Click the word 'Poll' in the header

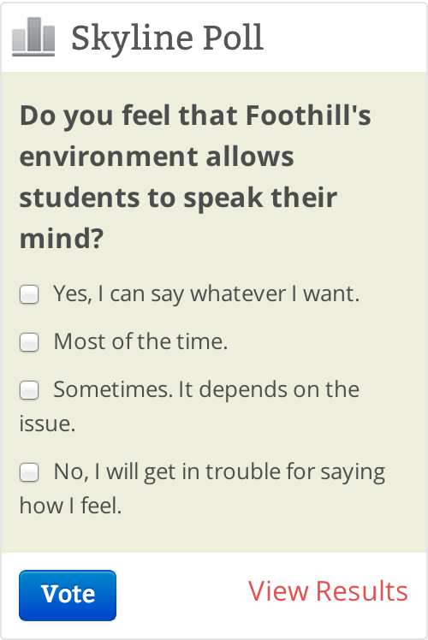point(234,37)
